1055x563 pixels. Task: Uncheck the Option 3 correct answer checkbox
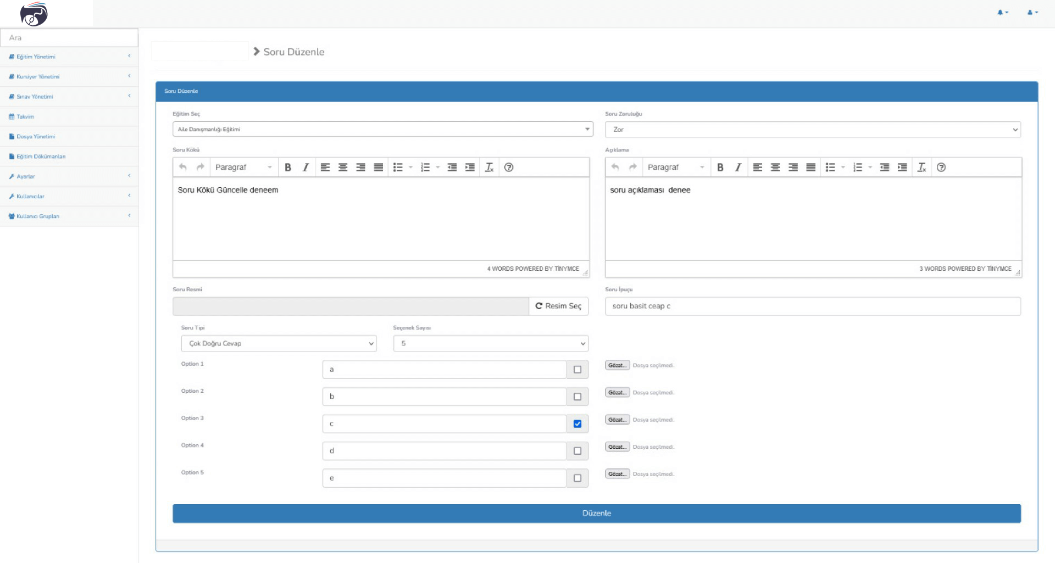click(x=577, y=424)
